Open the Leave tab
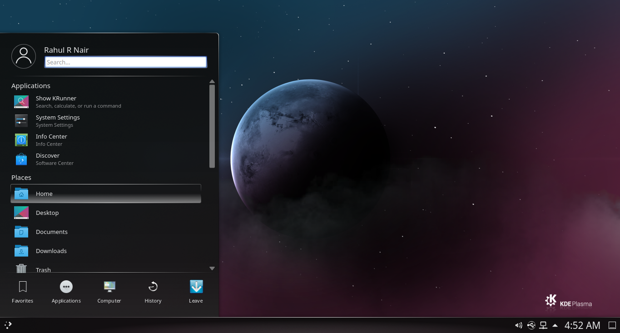This screenshot has width=620, height=333. [196, 292]
